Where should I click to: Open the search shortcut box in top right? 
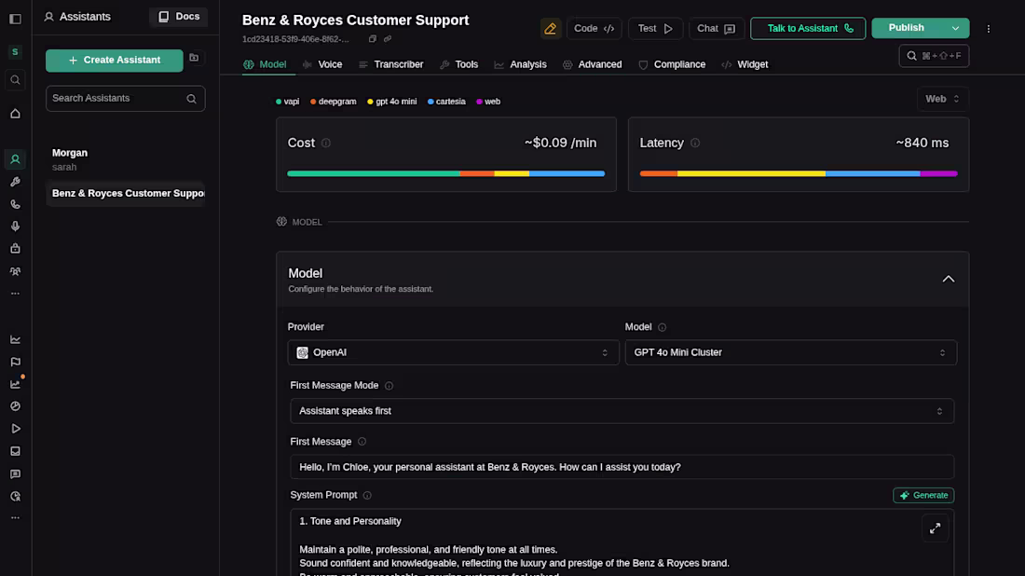tap(934, 56)
